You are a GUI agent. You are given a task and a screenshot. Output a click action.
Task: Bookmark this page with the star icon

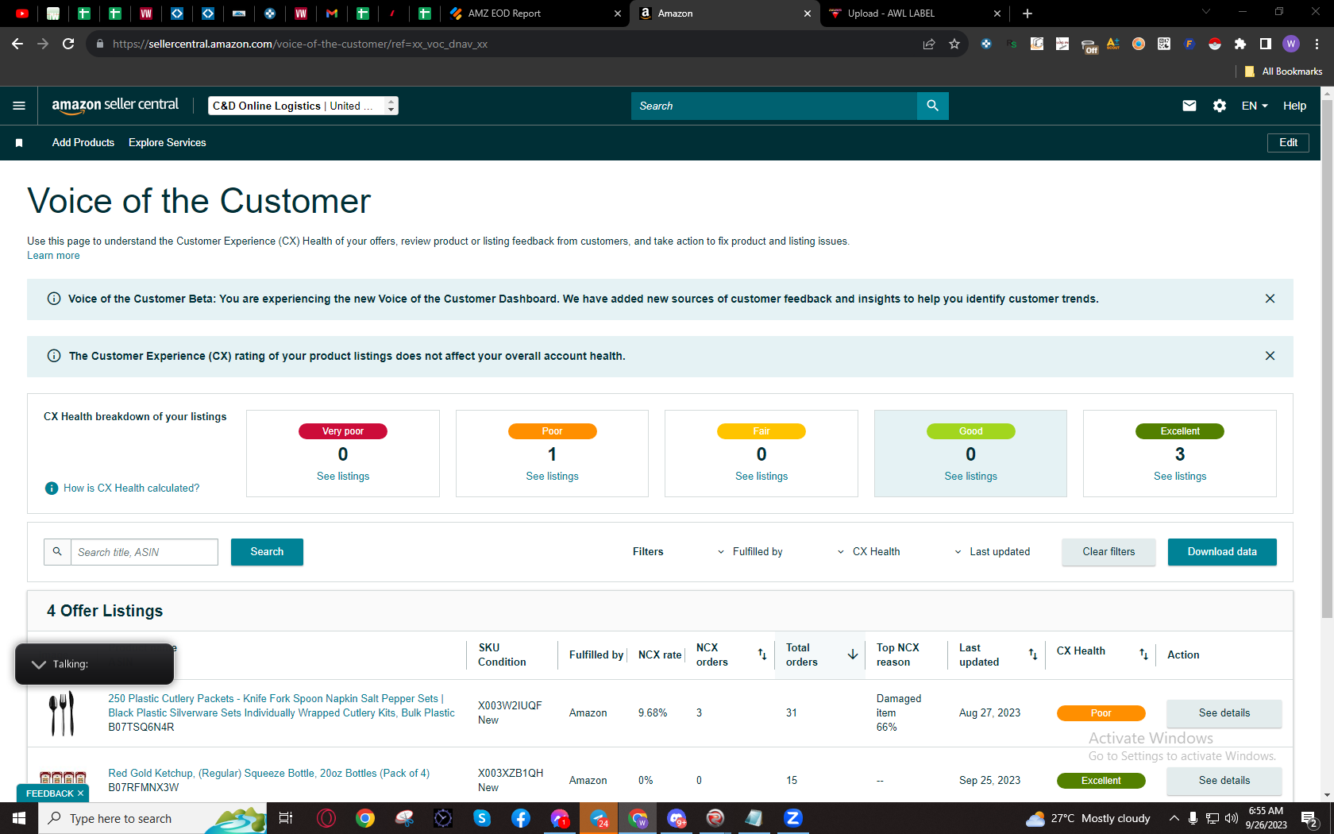(x=954, y=44)
